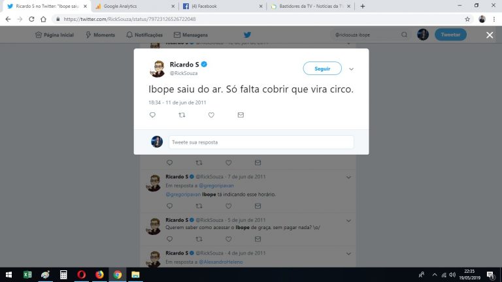Bookmark this page with the star icon
The height and width of the screenshot is (282, 502).
click(x=467, y=19)
